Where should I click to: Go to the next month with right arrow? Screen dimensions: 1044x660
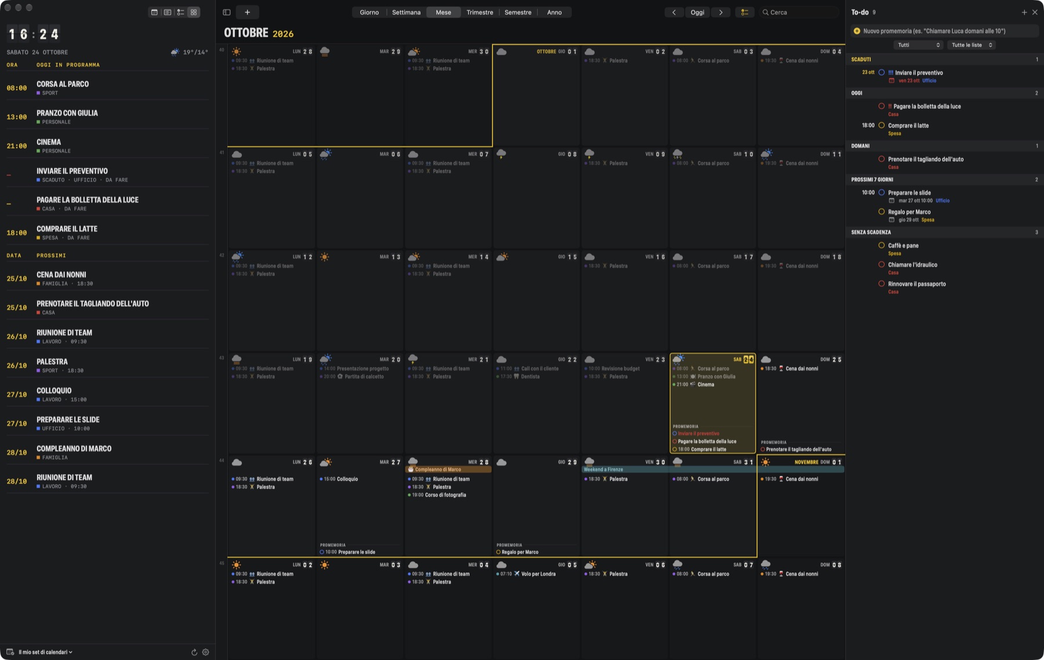(721, 12)
